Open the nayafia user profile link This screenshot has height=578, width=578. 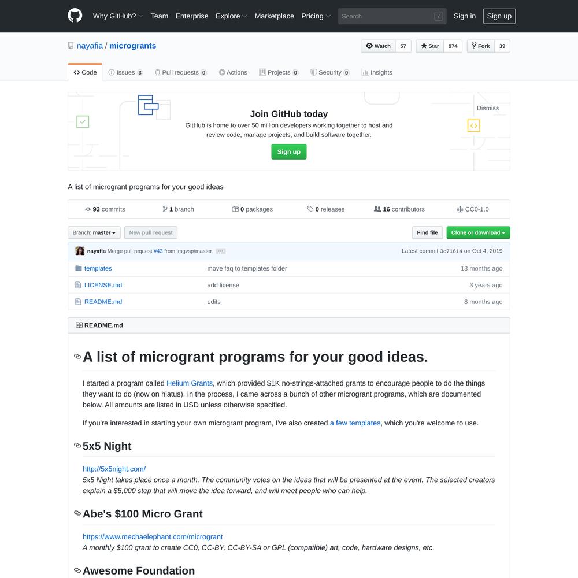point(90,46)
